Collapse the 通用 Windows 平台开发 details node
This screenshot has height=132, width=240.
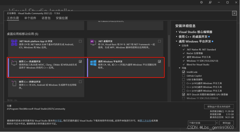click(x=177, y=41)
